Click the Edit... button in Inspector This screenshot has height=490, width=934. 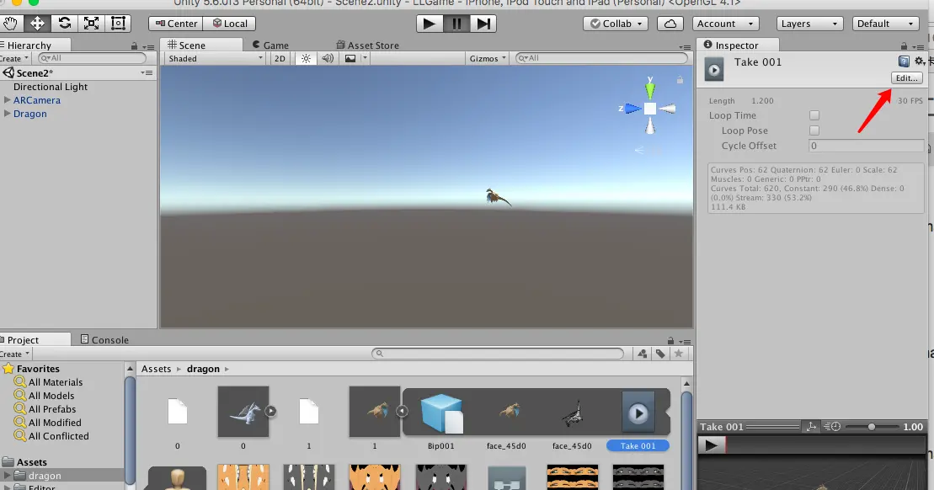pos(906,78)
